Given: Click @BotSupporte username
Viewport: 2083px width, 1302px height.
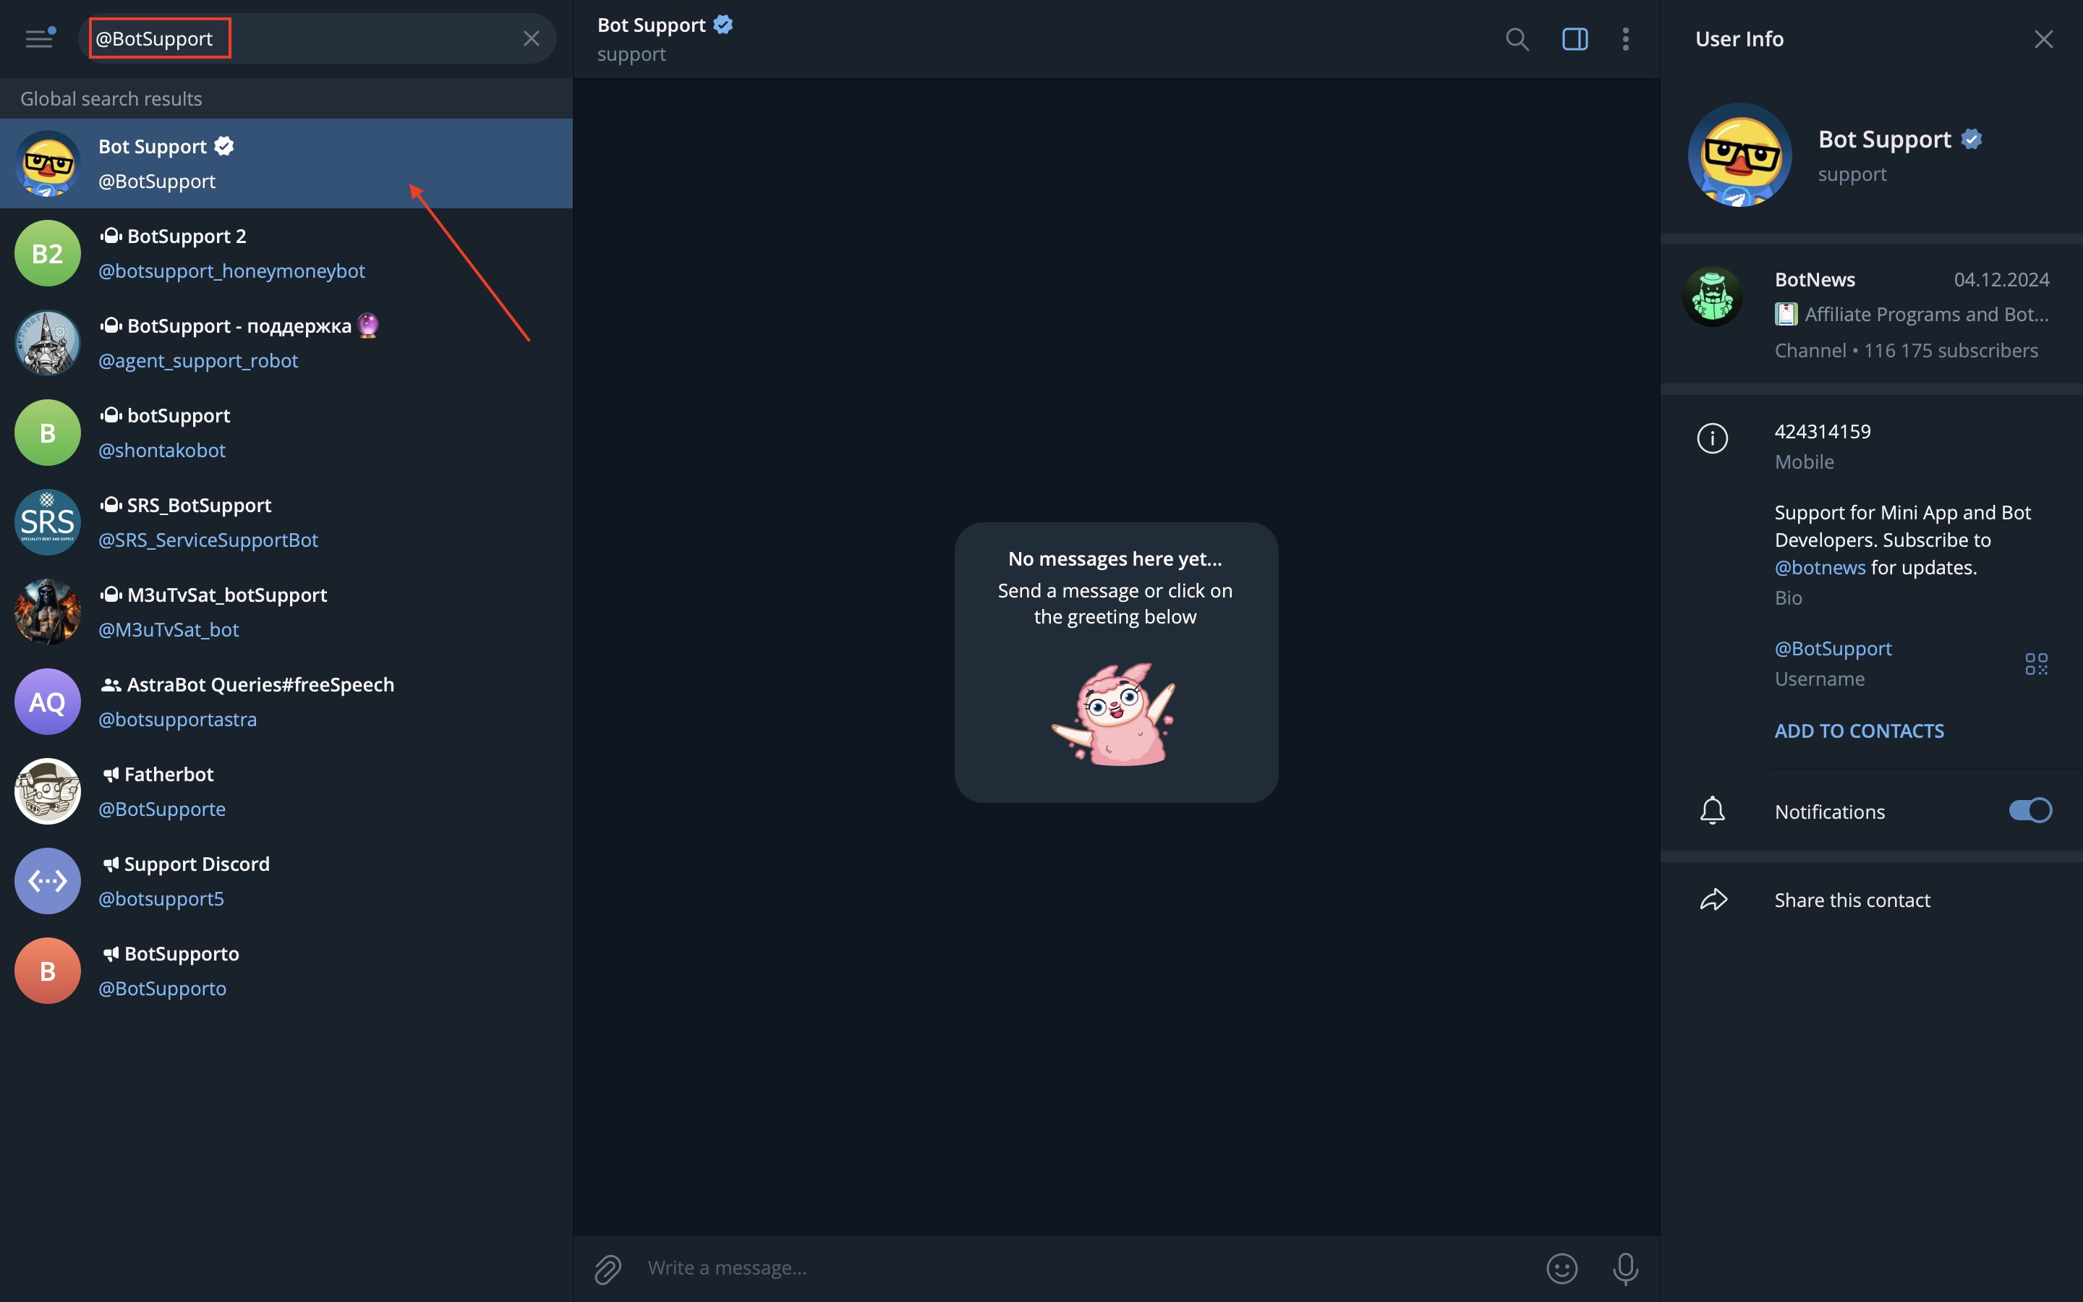Looking at the screenshot, I should pyautogui.click(x=162, y=809).
